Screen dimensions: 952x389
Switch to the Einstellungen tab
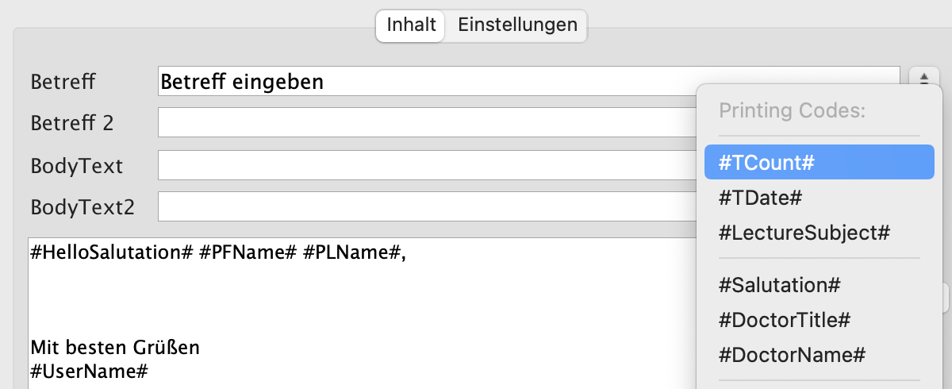(517, 25)
